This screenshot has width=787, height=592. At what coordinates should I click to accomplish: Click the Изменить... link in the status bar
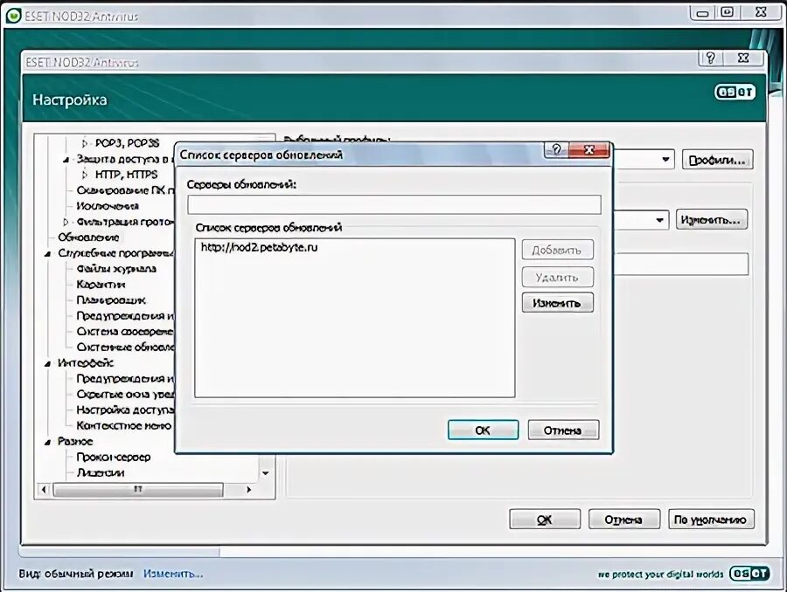(173, 574)
